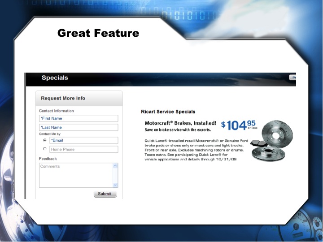The width and height of the screenshot is (323, 242).
Task: Click into the Email text field
Action: pos(83,140)
